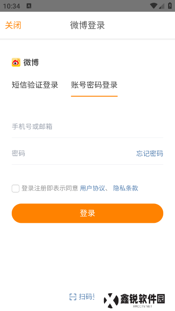Tap the 10:34 clock in status bar

tap(11, 6)
